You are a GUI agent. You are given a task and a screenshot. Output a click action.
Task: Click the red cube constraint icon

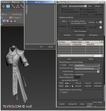8,21
